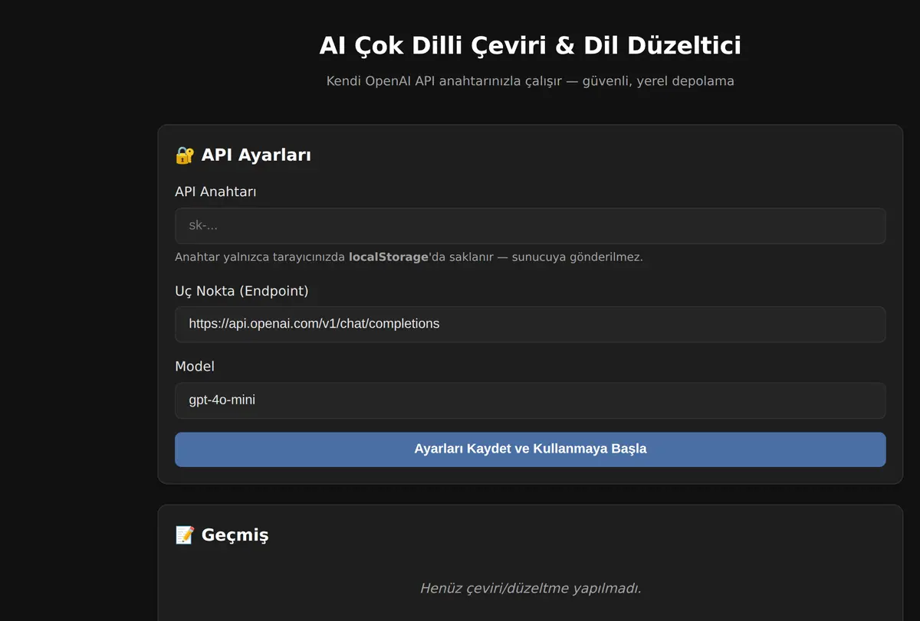The image size is (920, 621).
Task: Click the Uç Nokta (Endpoint) label
Action: [242, 291]
